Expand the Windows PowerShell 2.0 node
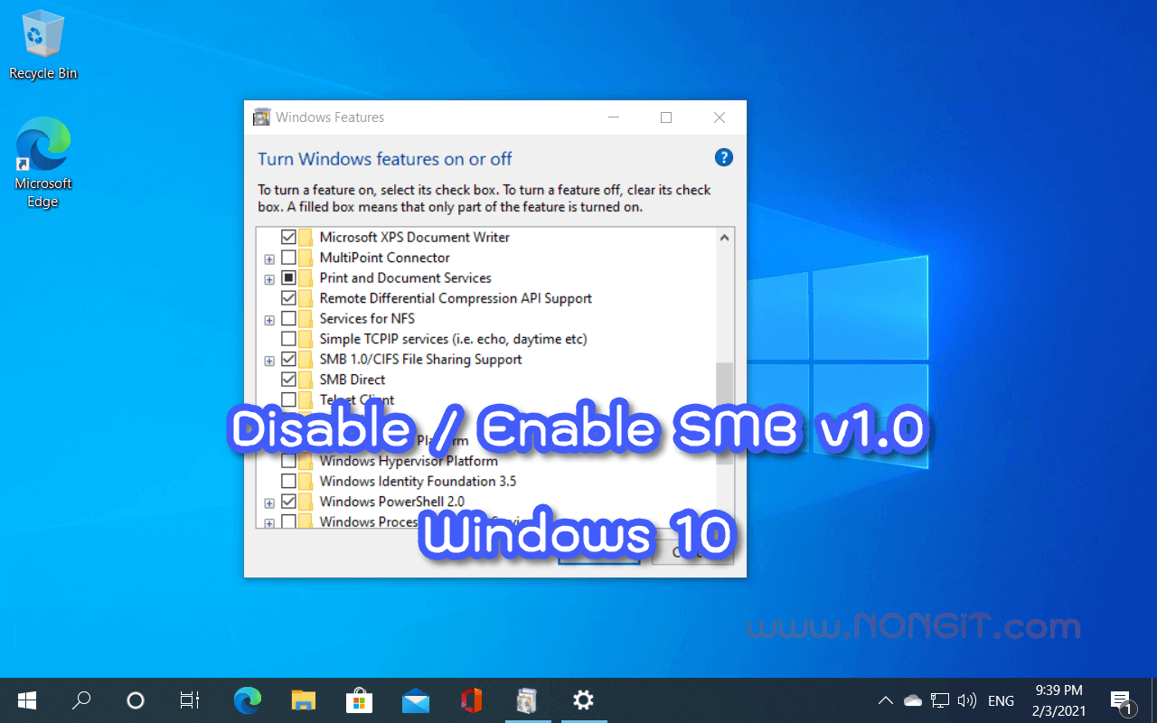1157x723 pixels. (x=269, y=503)
